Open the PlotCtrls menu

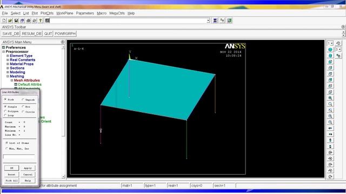coord(47,13)
